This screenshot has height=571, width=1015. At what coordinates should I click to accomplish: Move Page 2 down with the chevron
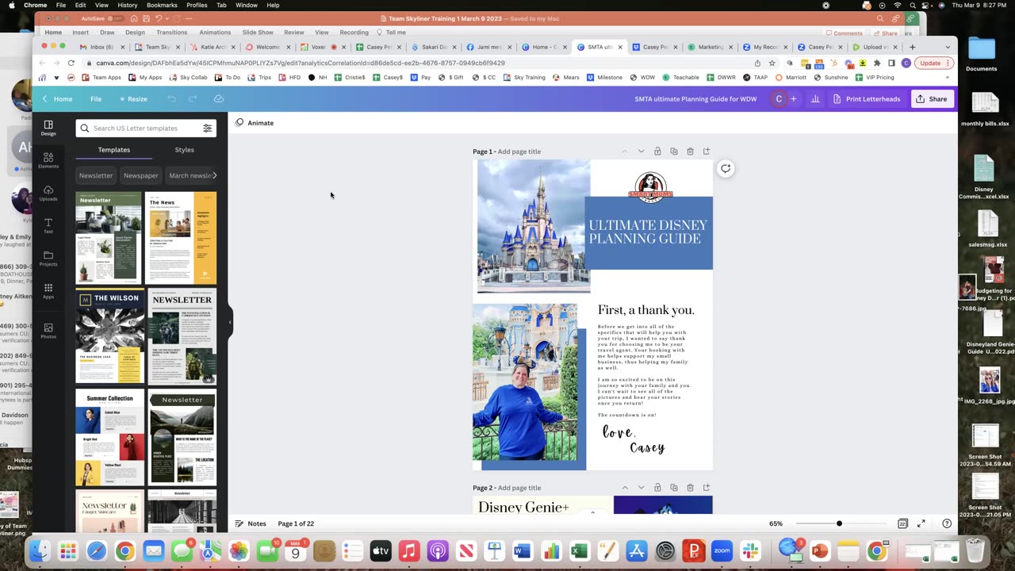click(641, 488)
